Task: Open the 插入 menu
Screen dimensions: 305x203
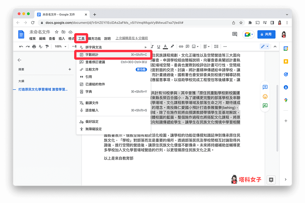Action: pyautogui.click(x=62, y=39)
